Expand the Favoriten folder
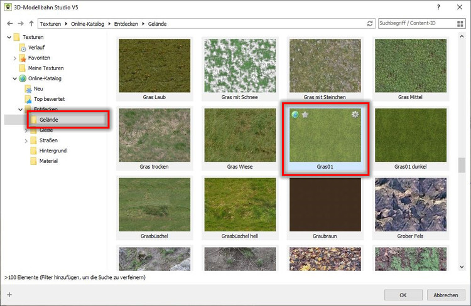 point(15,58)
